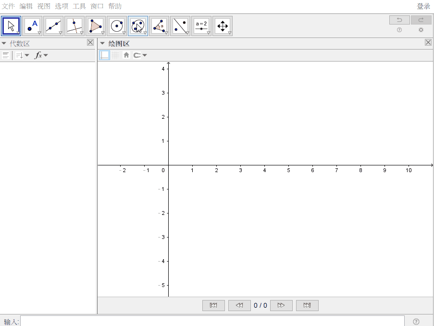The height and width of the screenshot is (326, 434).
Task: Click the Redo button
Action: tap(421, 20)
